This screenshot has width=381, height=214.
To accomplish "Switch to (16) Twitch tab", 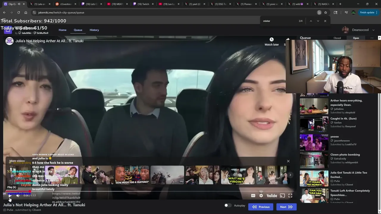I will [x=143, y=4].
